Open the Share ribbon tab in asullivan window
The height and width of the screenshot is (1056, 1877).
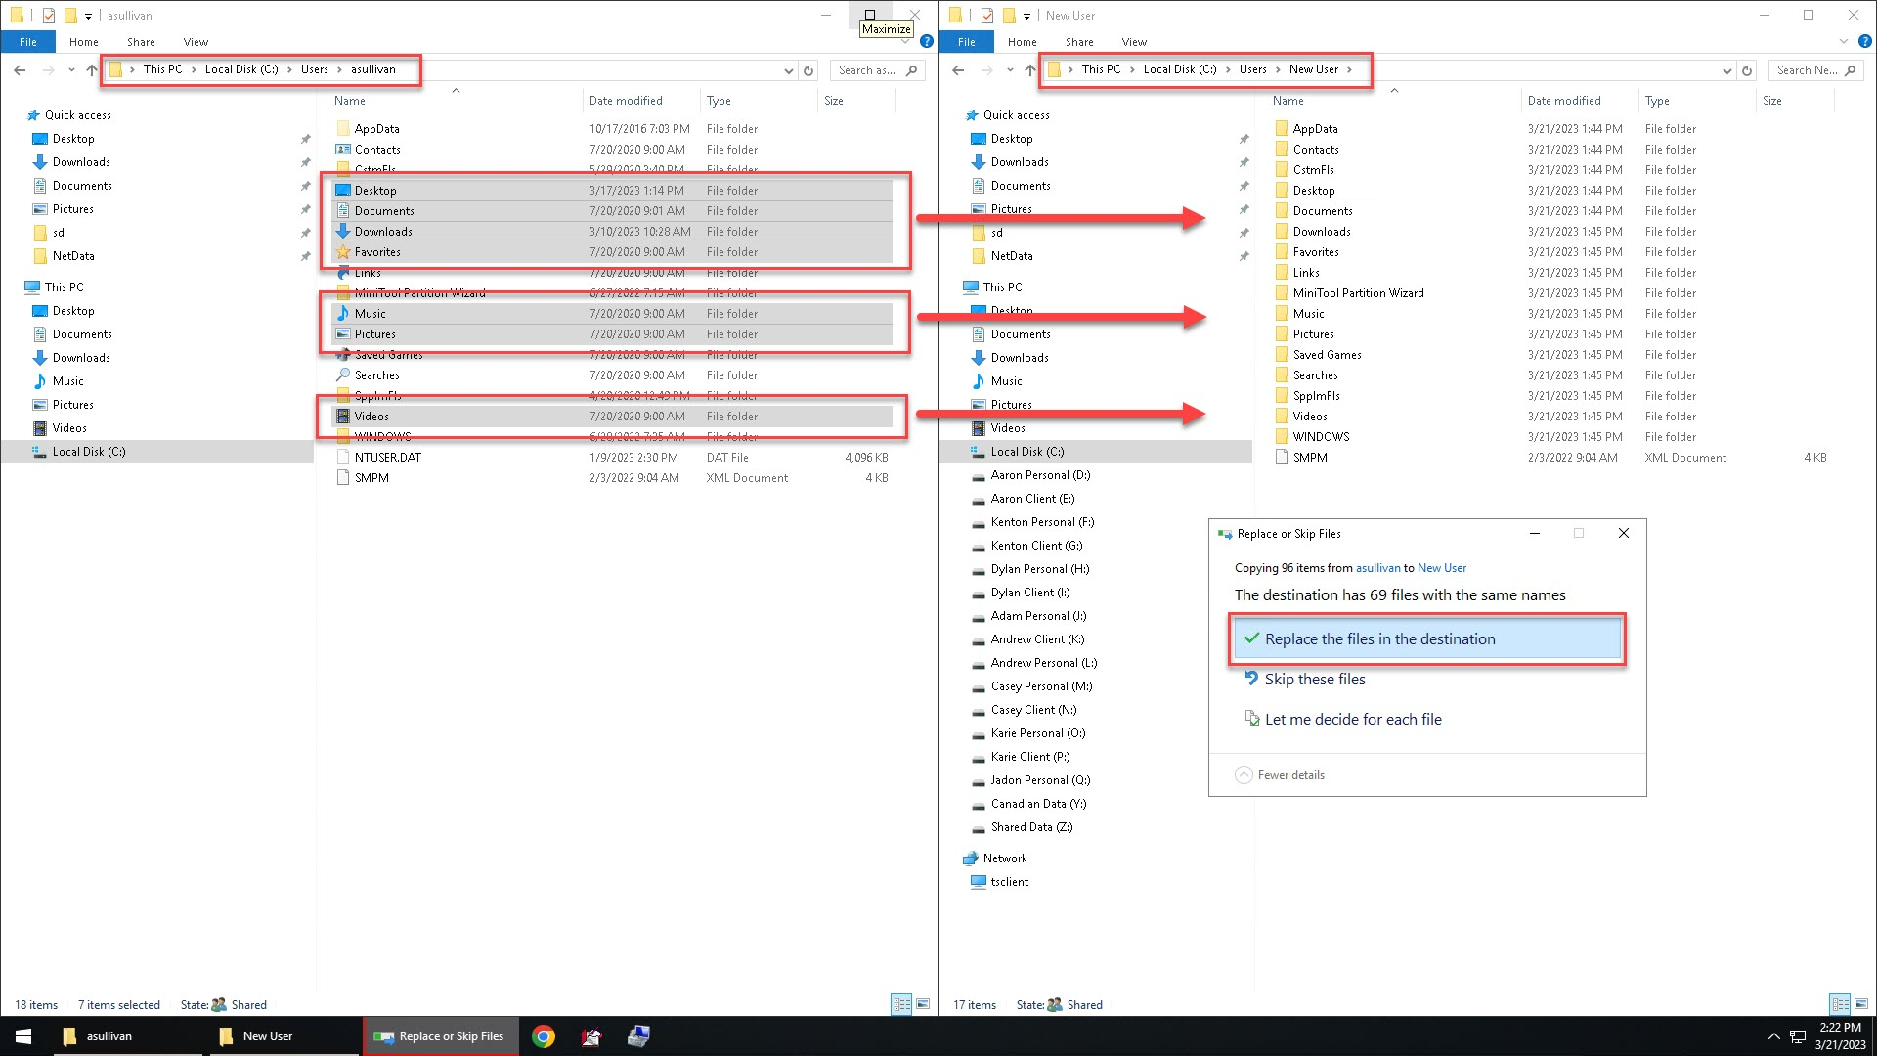click(x=141, y=42)
